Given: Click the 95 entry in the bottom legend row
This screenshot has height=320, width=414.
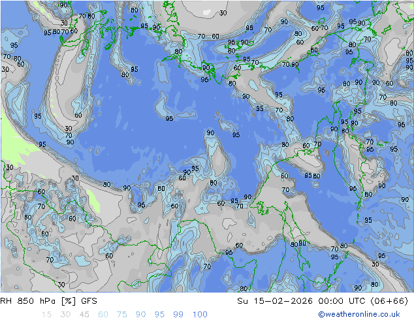Looking at the screenshot, I should pyautogui.click(x=159, y=314).
